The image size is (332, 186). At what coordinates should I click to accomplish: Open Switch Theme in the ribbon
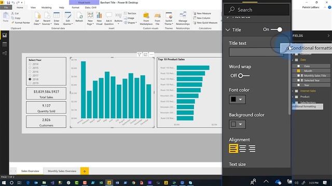(x=169, y=19)
